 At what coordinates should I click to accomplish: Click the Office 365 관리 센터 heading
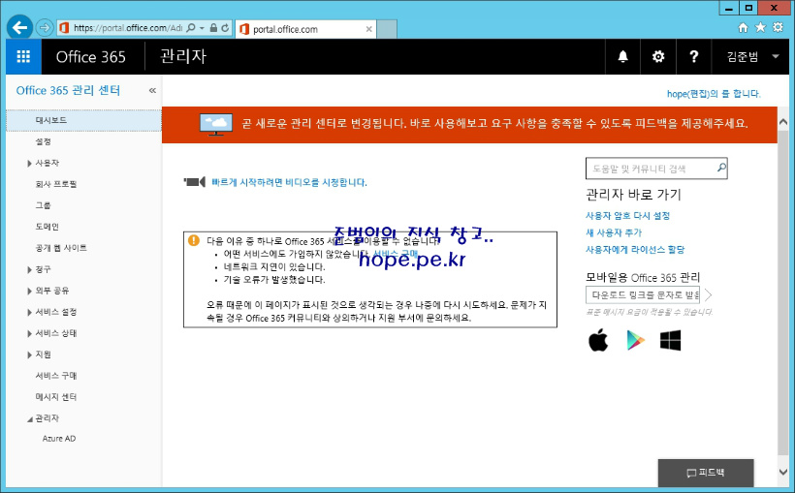68,91
